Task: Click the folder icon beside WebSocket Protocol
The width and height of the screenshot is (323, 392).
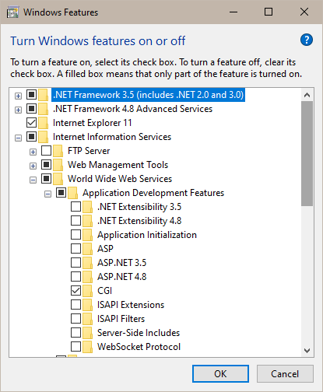Action: [x=87, y=347]
